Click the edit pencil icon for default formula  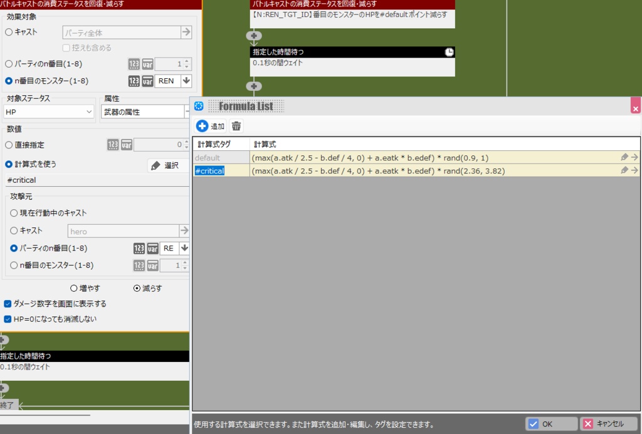click(624, 157)
